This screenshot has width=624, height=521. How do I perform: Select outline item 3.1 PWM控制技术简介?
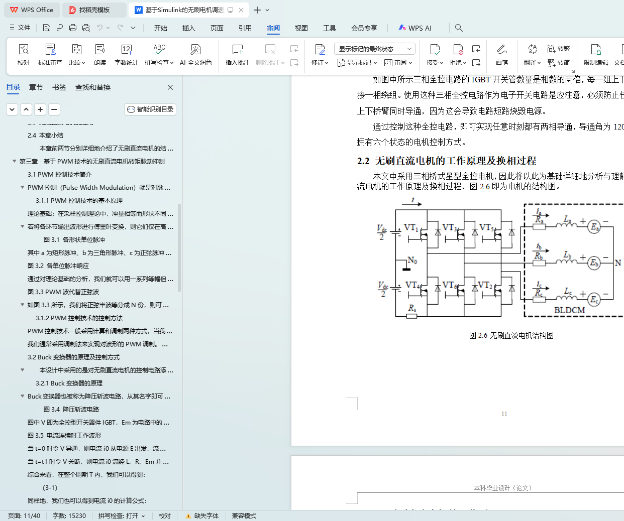click(x=60, y=174)
